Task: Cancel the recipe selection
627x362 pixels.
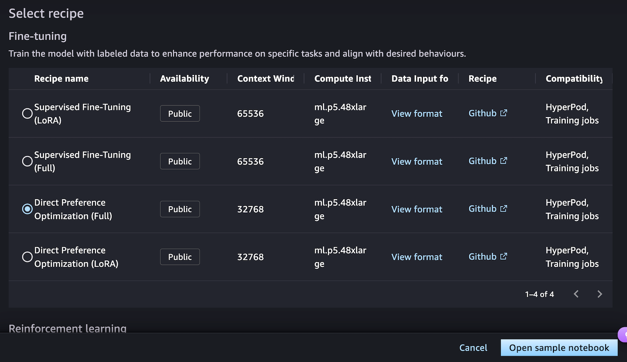Action: pos(473,348)
